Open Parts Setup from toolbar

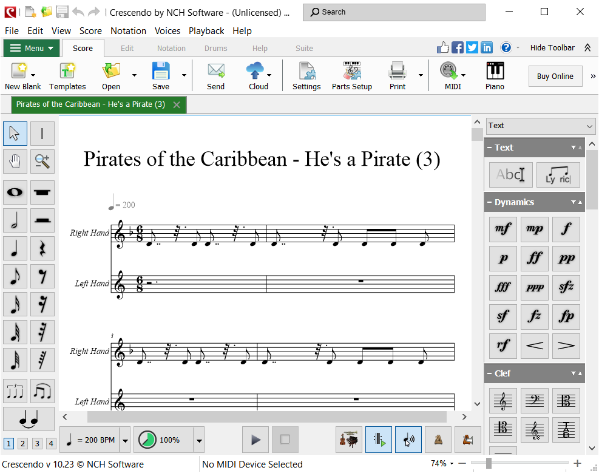click(x=351, y=76)
